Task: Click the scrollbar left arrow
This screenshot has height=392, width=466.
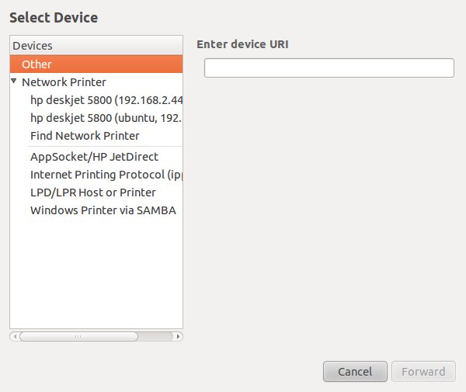Action: tap(13, 337)
